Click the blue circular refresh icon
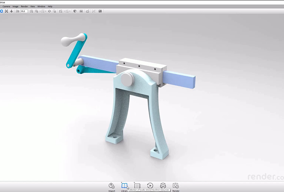Screen dimensions: 284x192 [x=1, y=11]
